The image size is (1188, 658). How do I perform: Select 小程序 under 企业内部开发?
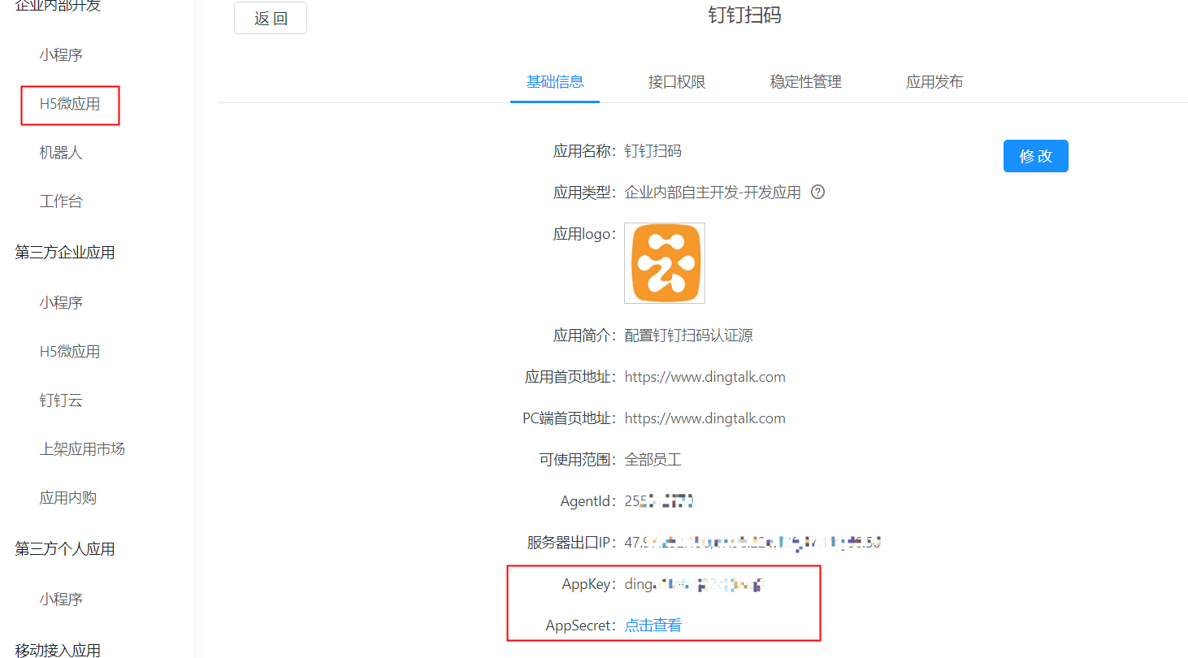click(x=61, y=55)
